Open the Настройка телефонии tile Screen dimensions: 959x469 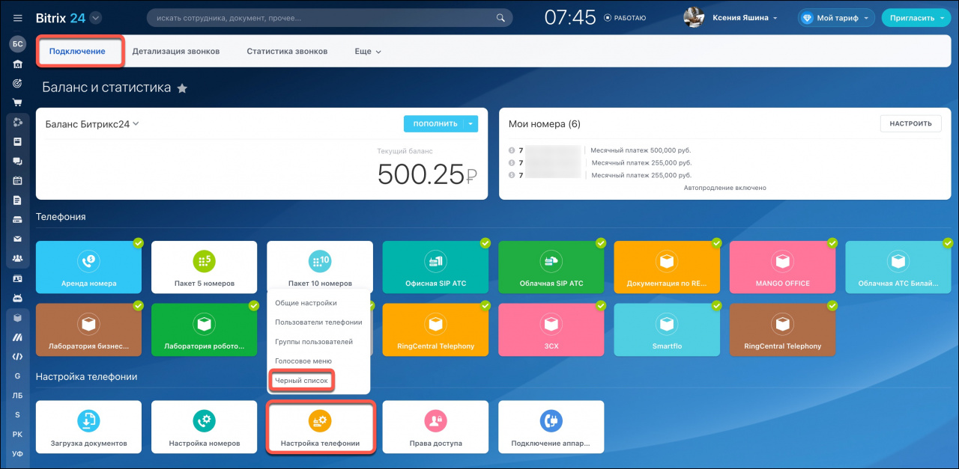[x=320, y=427]
